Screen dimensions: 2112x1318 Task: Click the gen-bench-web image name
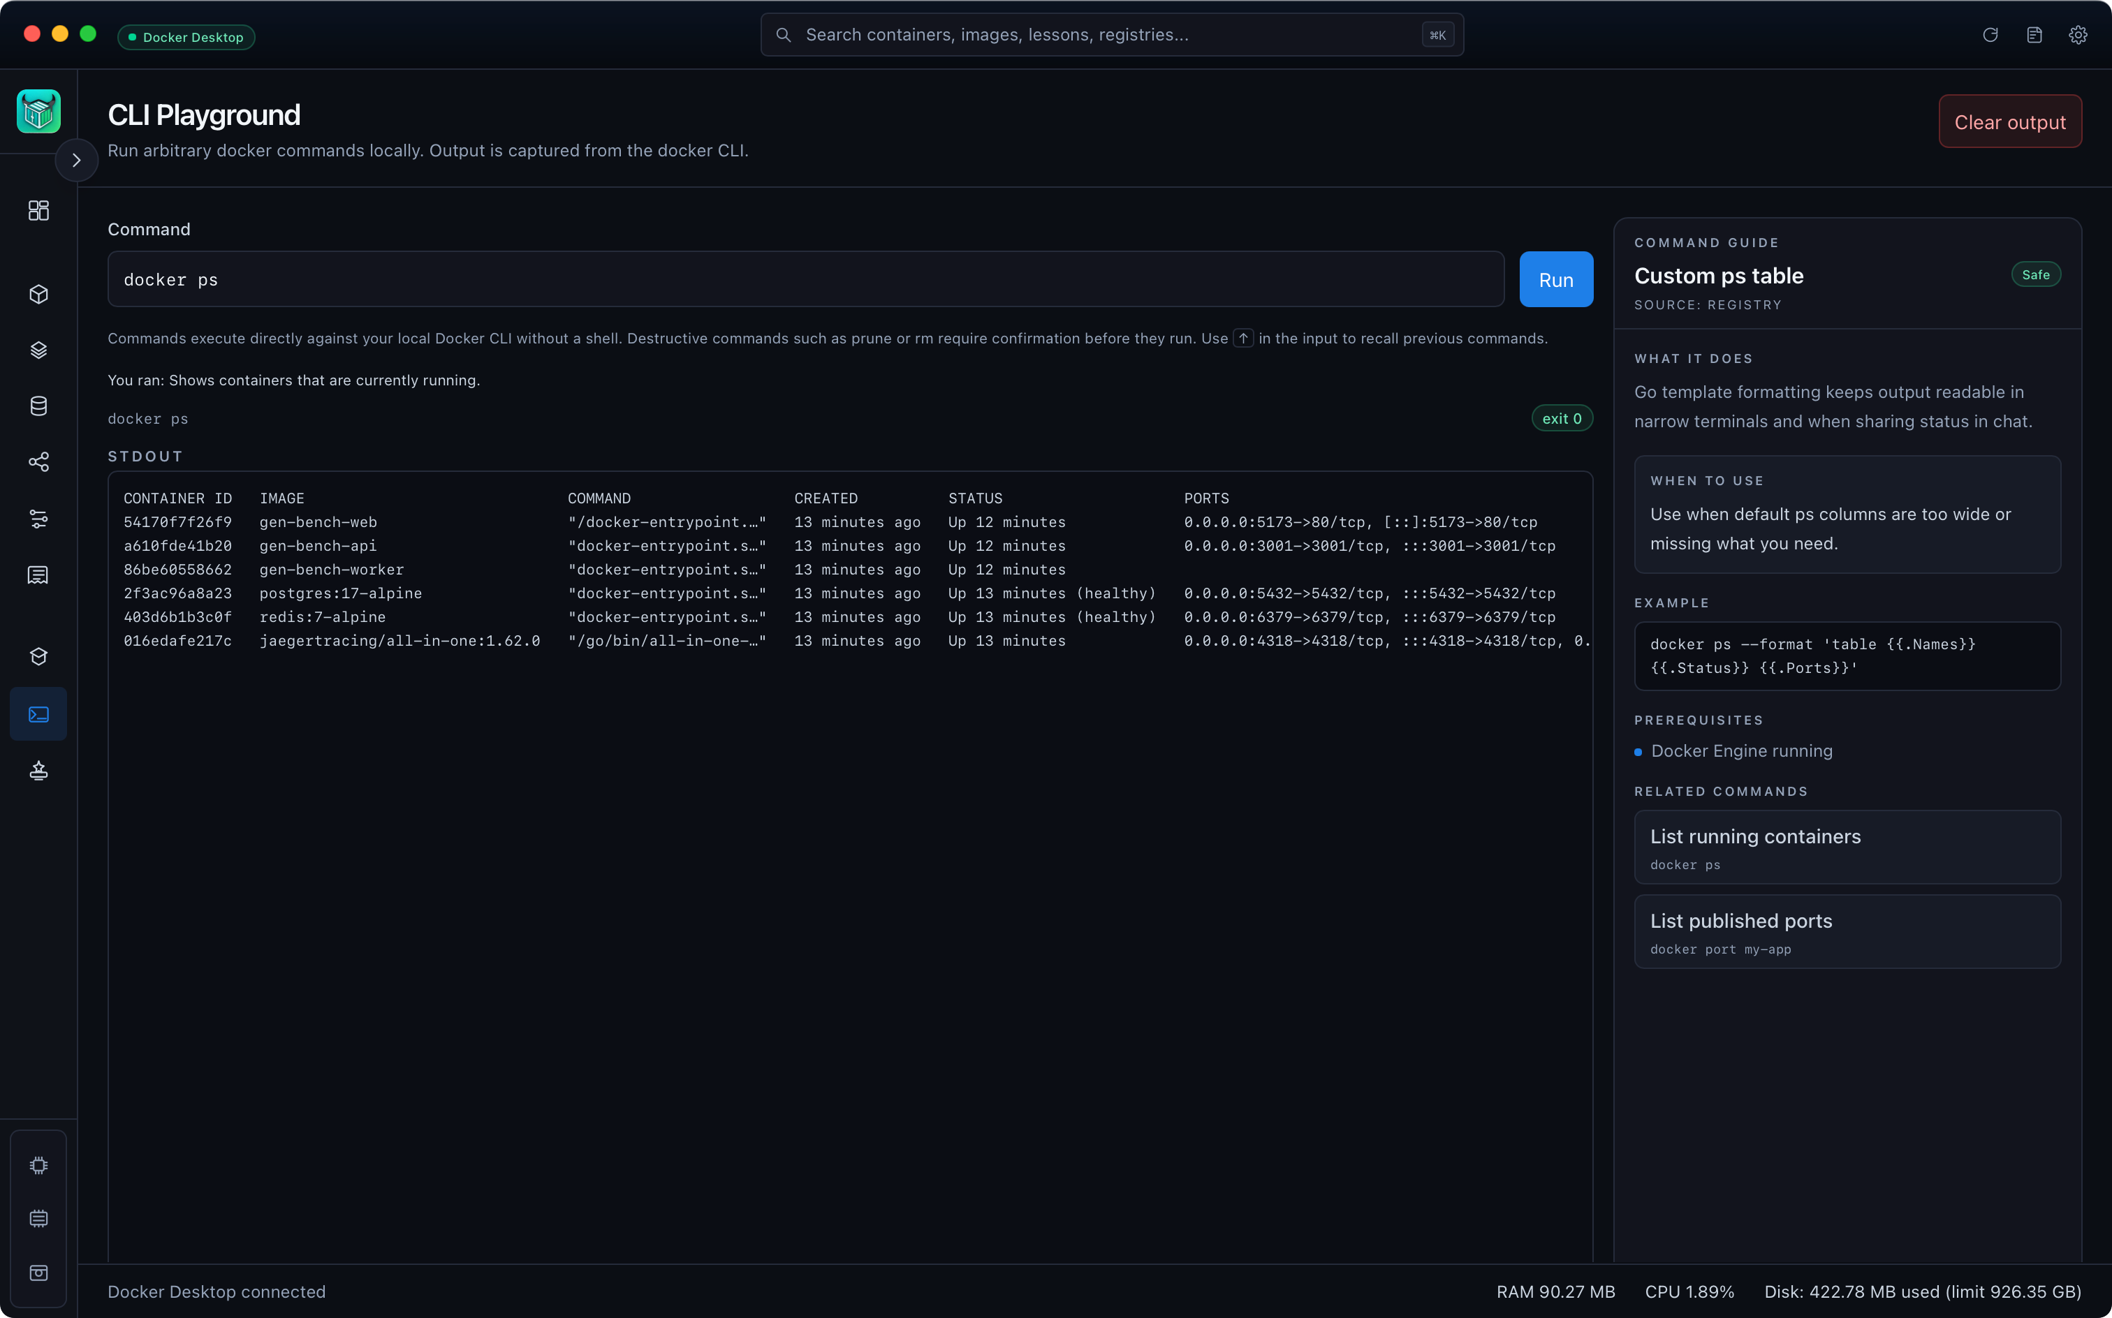[318, 522]
